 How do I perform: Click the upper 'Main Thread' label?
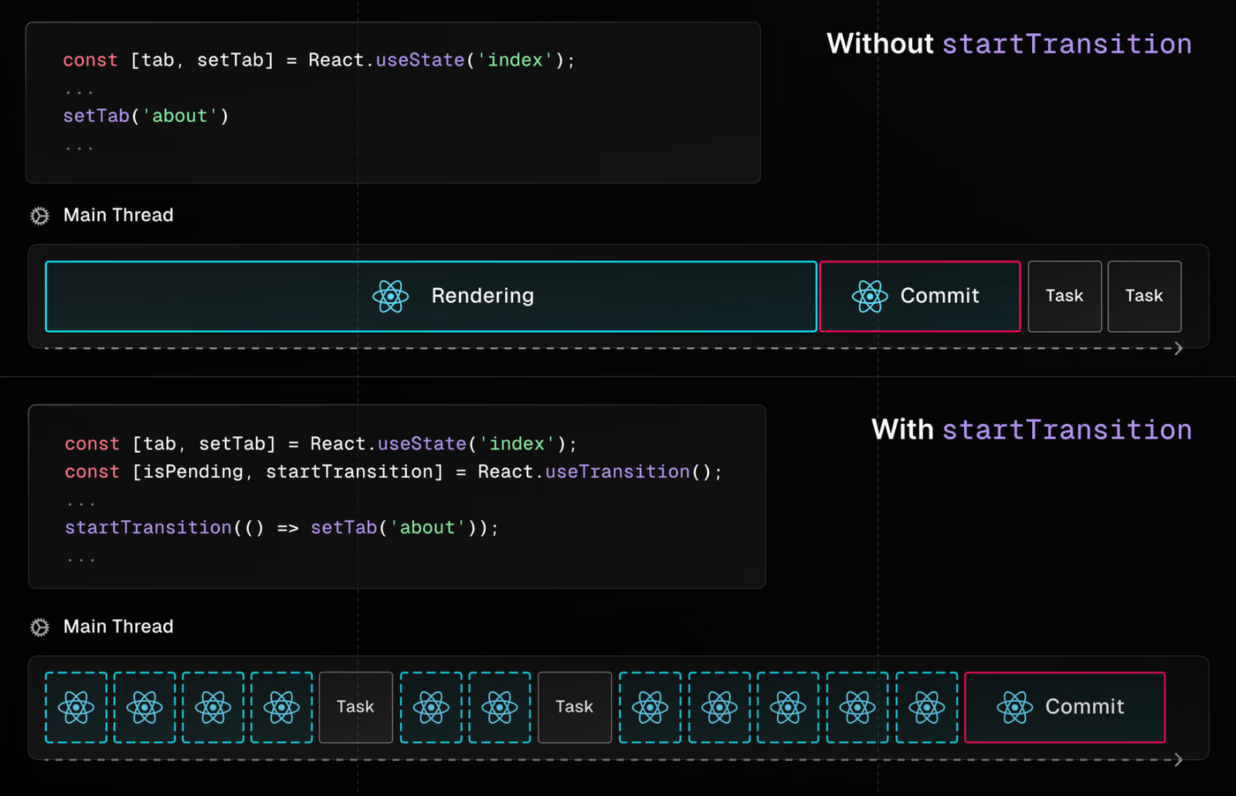pyautogui.click(x=118, y=215)
